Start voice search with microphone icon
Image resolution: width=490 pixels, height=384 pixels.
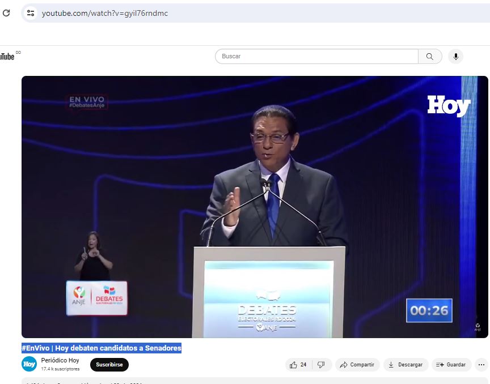coord(455,57)
